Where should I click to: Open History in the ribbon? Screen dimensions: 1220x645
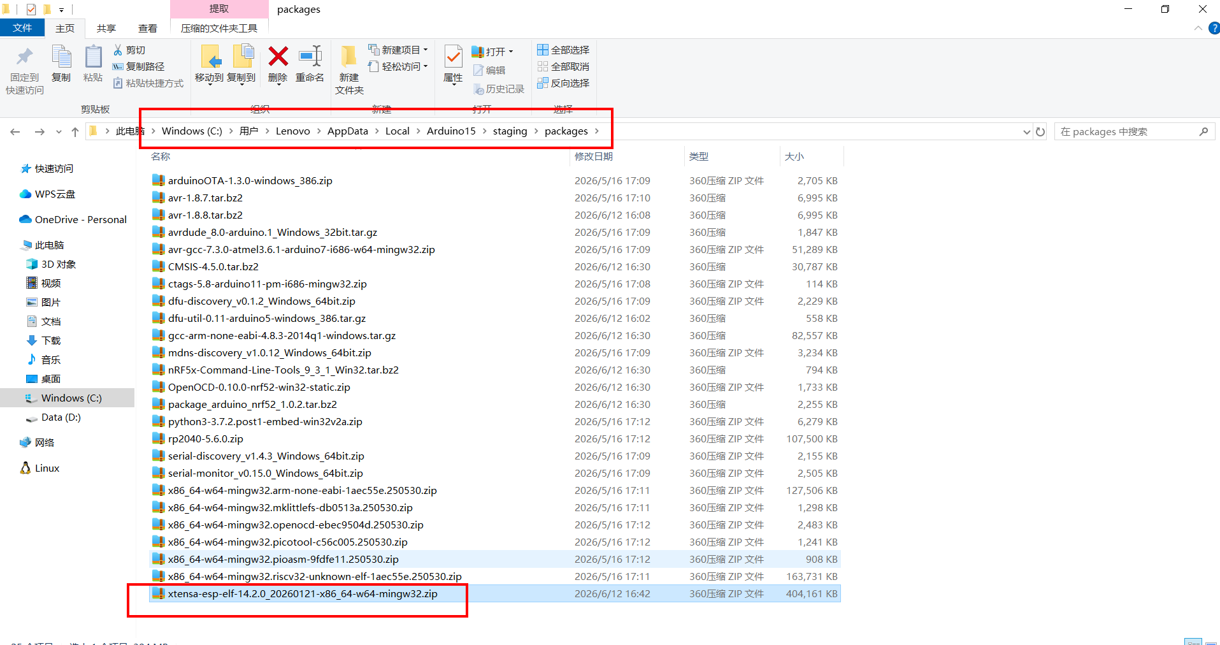point(499,89)
